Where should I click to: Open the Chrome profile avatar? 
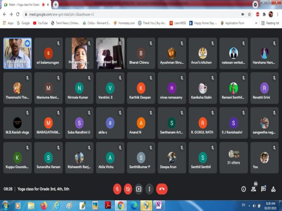tap(271, 14)
